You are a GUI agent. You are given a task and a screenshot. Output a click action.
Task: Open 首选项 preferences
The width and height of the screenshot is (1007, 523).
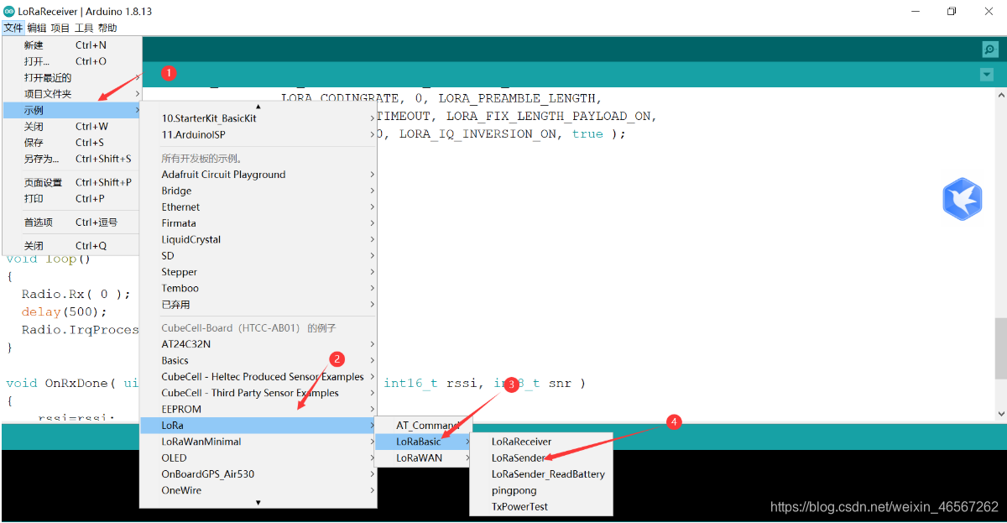point(72,222)
